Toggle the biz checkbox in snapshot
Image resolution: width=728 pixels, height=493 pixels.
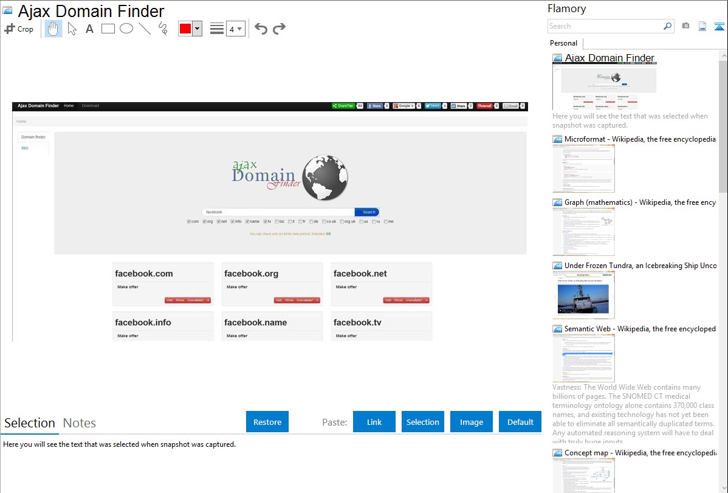276,222
